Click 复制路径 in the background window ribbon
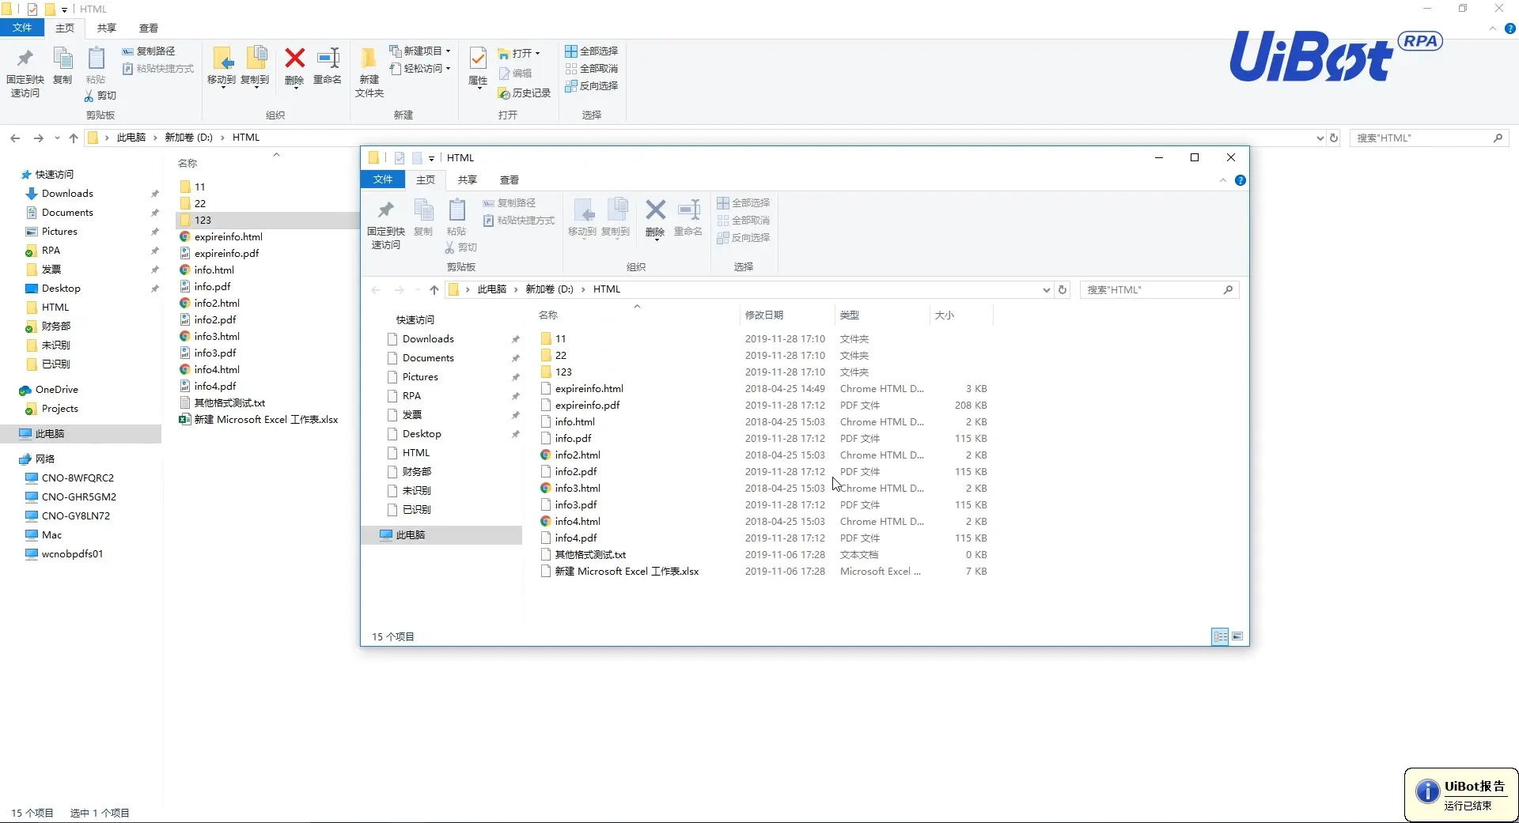Viewport: 1519px width, 823px height. pos(149,51)
